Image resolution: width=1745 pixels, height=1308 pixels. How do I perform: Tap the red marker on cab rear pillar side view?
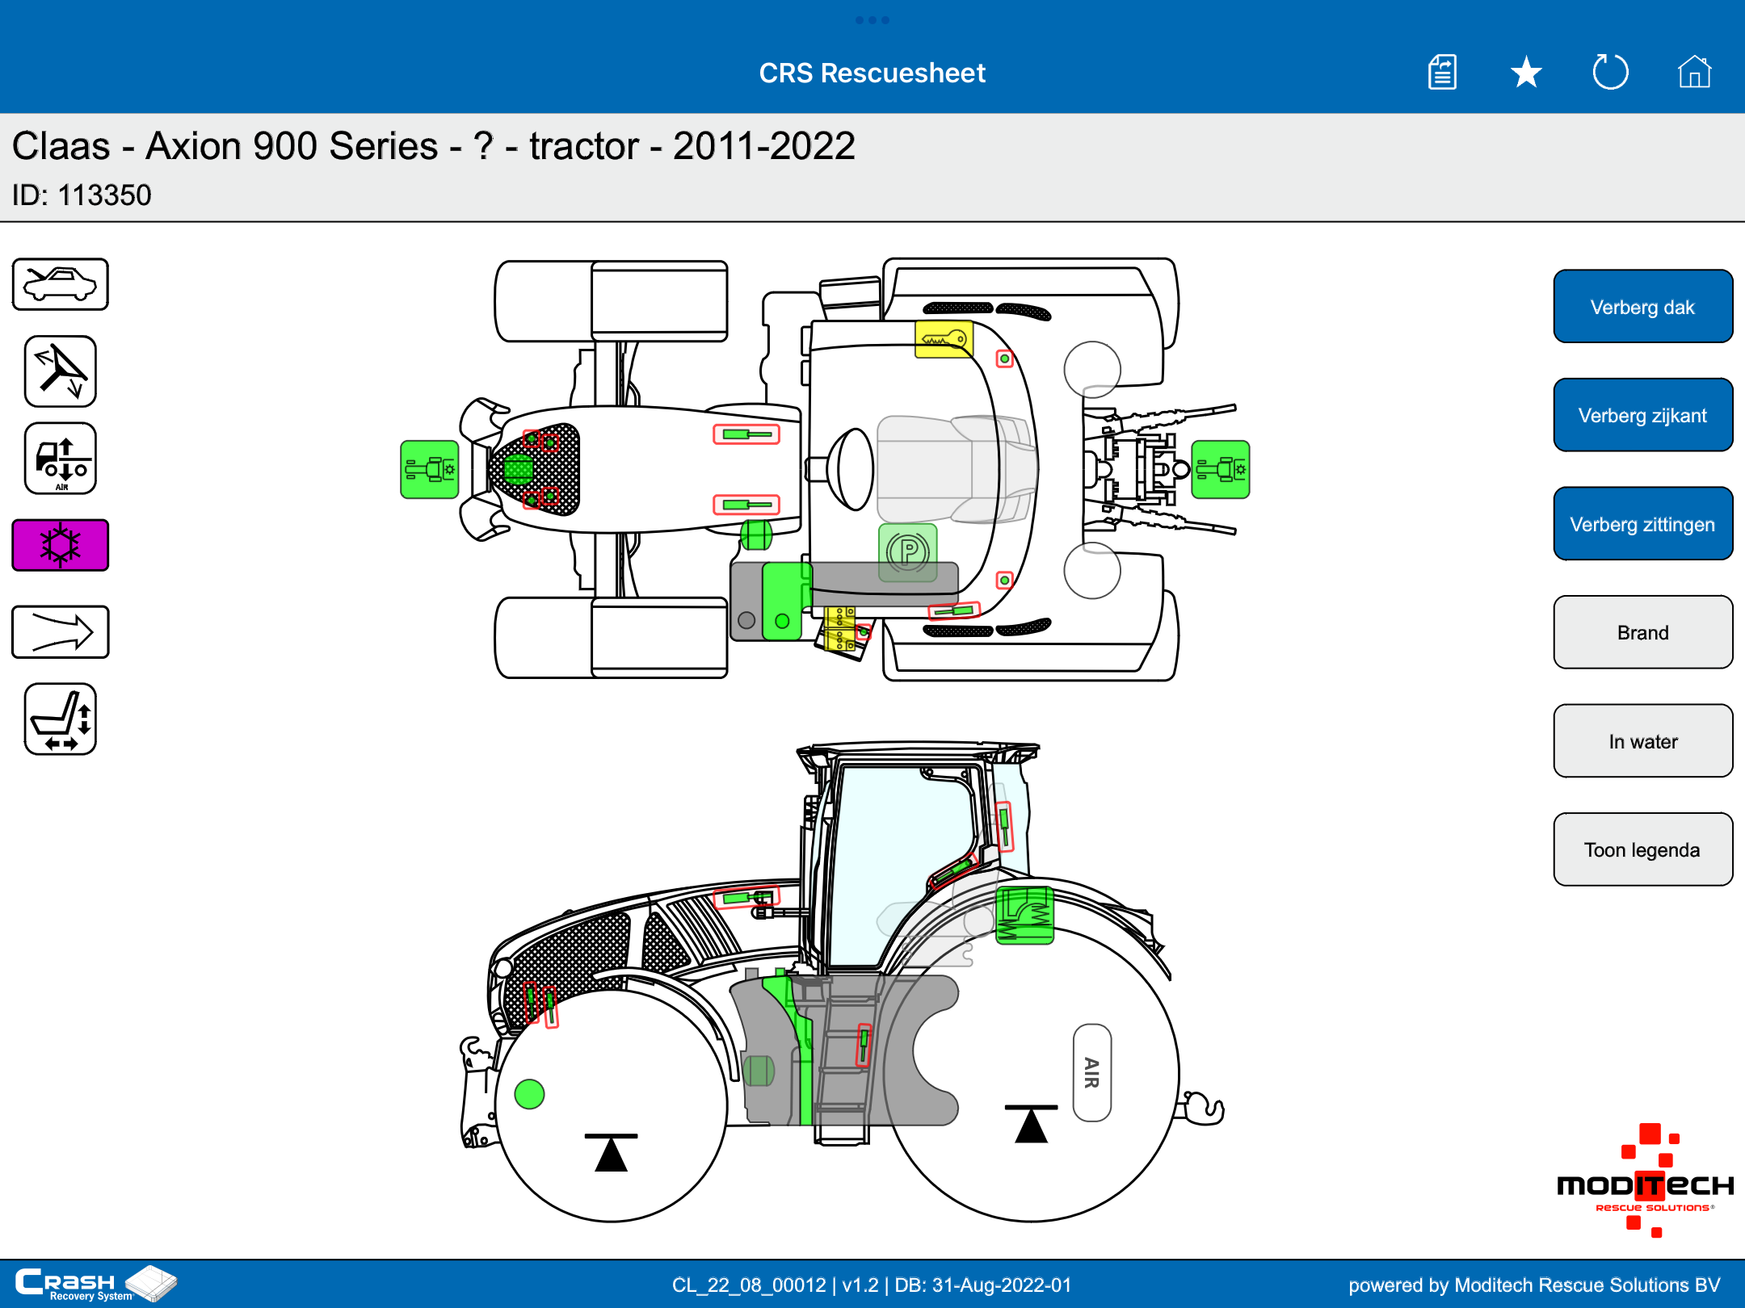pos(1004,826)
